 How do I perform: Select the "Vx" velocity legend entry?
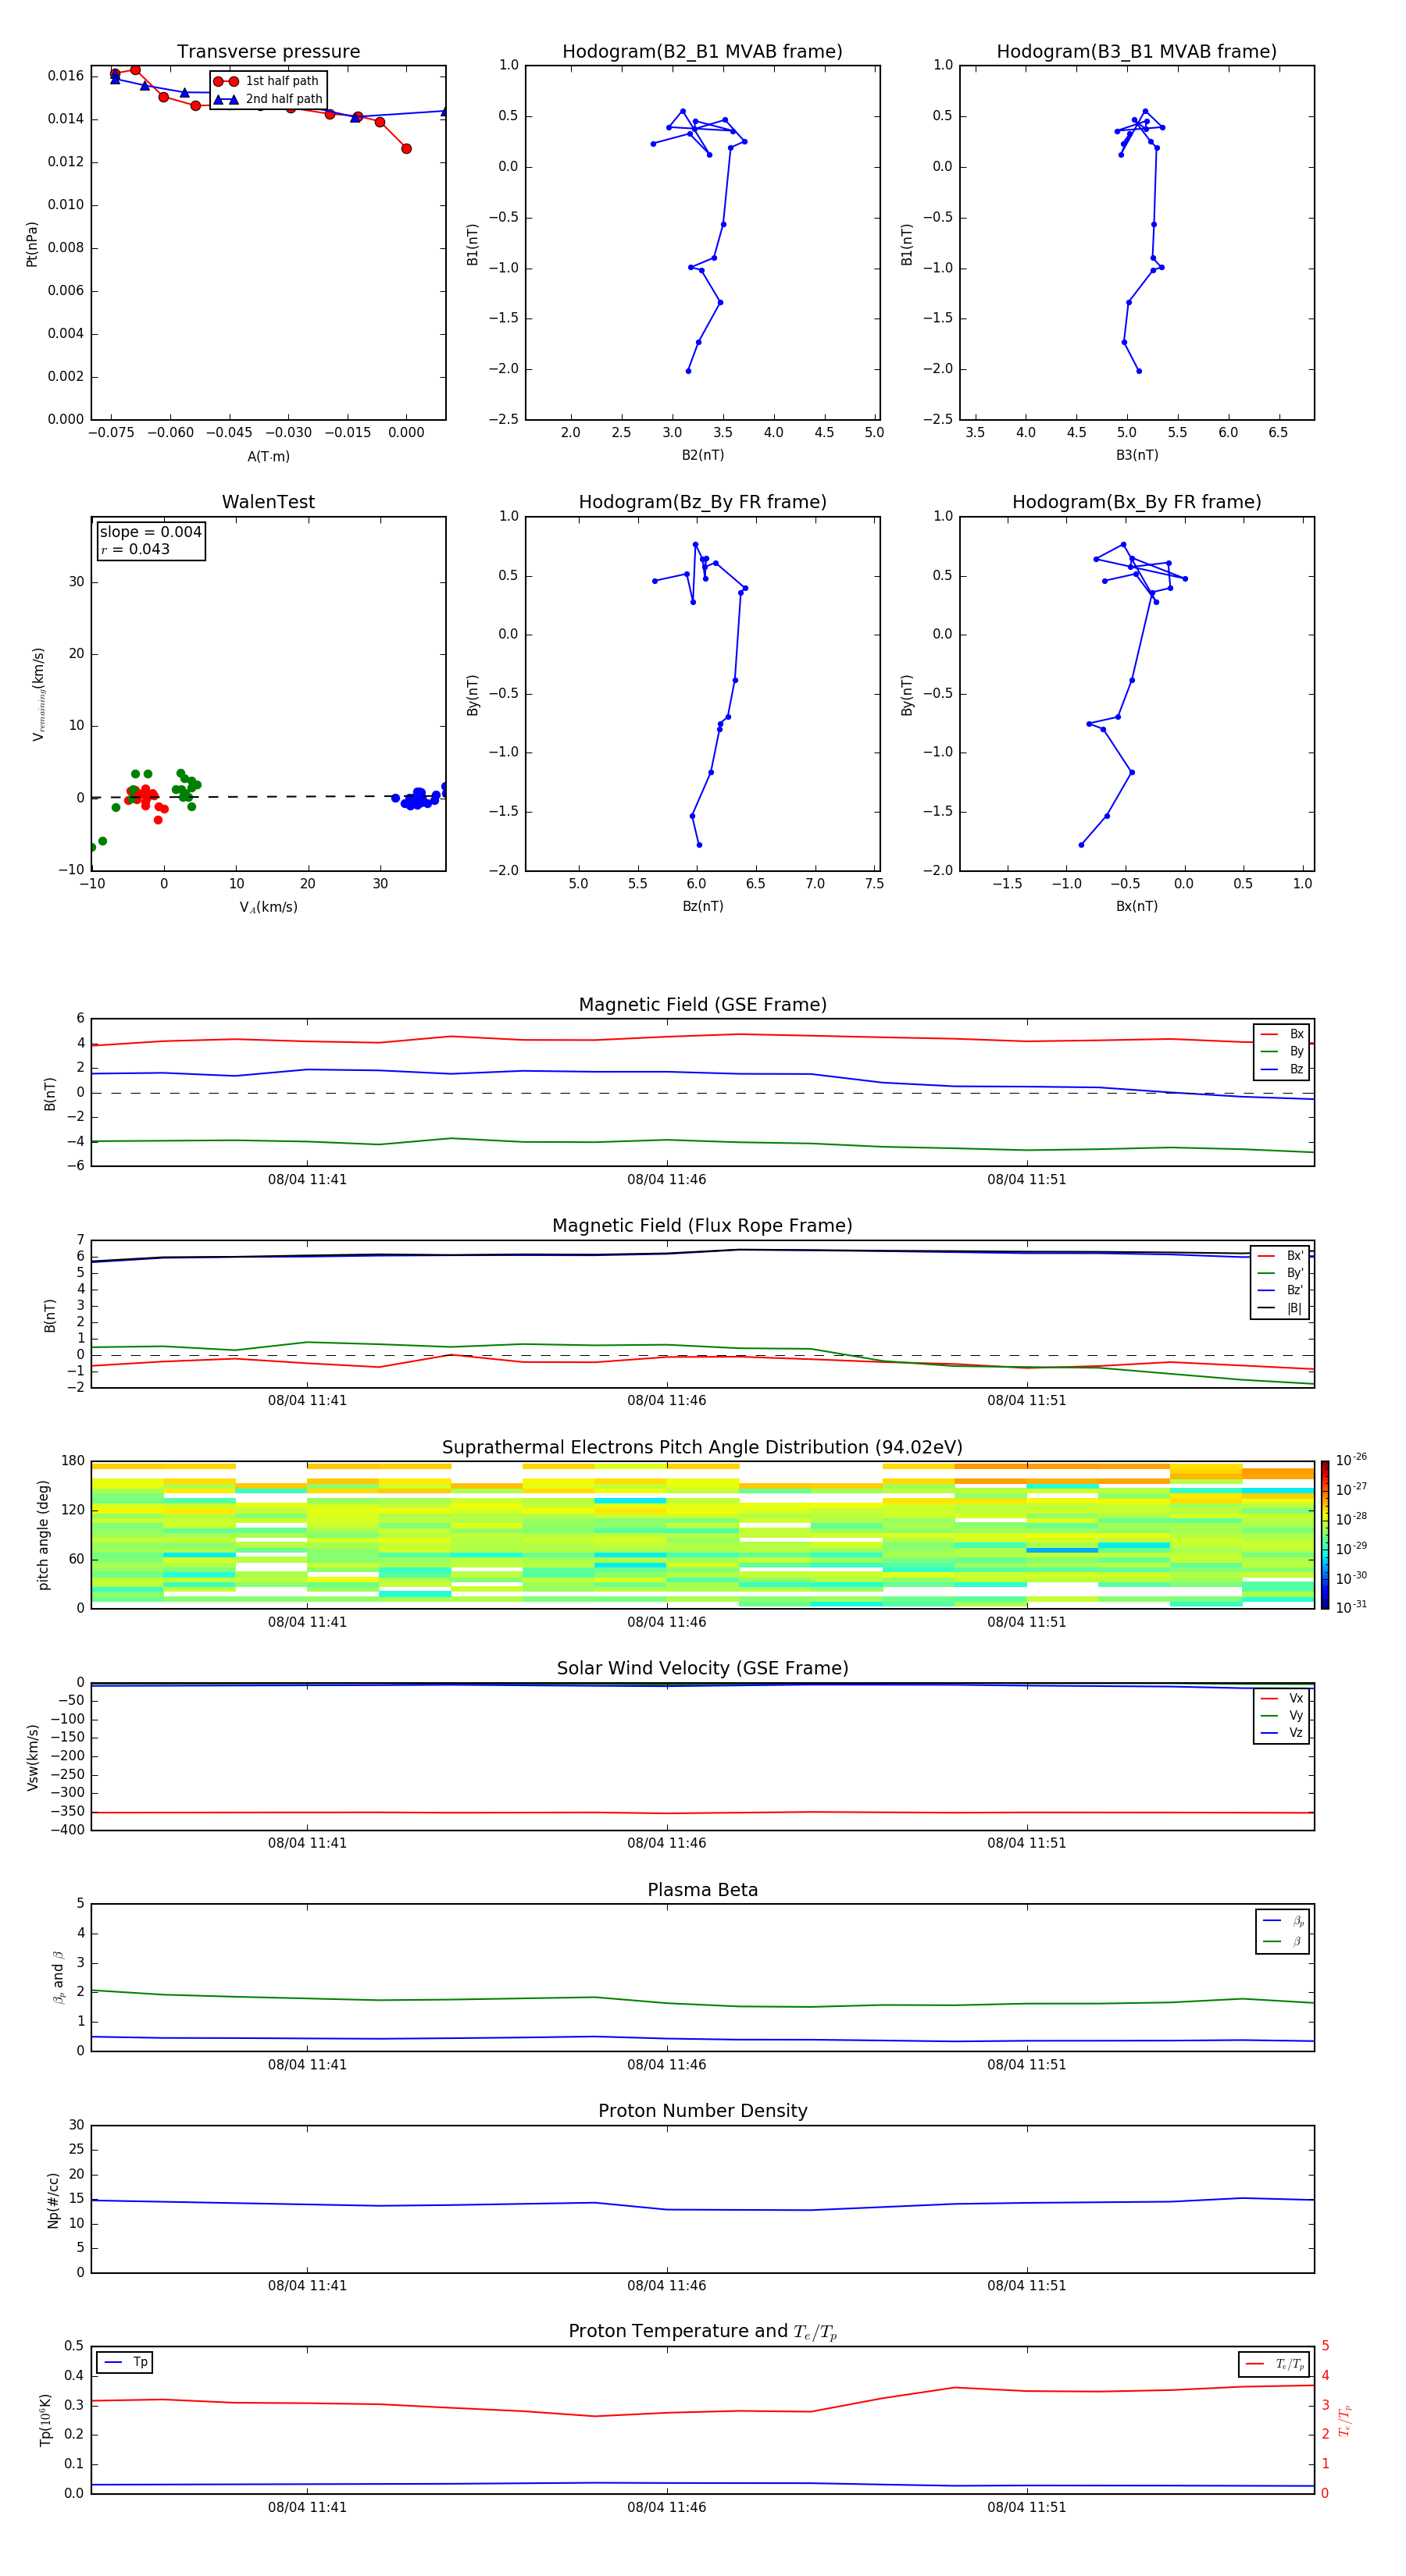tap(1283, 1699)
